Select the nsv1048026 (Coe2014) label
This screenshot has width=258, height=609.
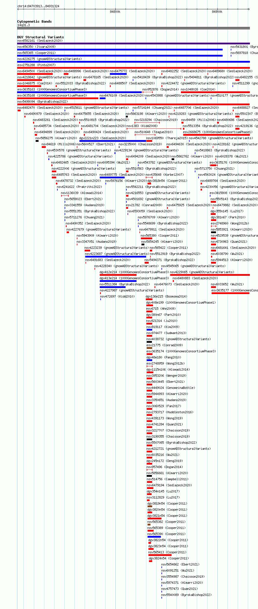click(x=198, y=89)
